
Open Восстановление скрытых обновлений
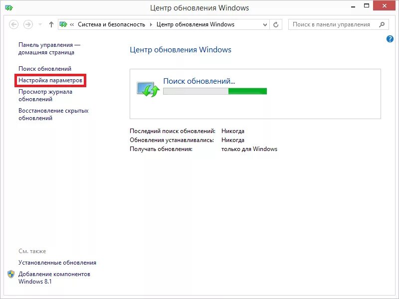53,115
